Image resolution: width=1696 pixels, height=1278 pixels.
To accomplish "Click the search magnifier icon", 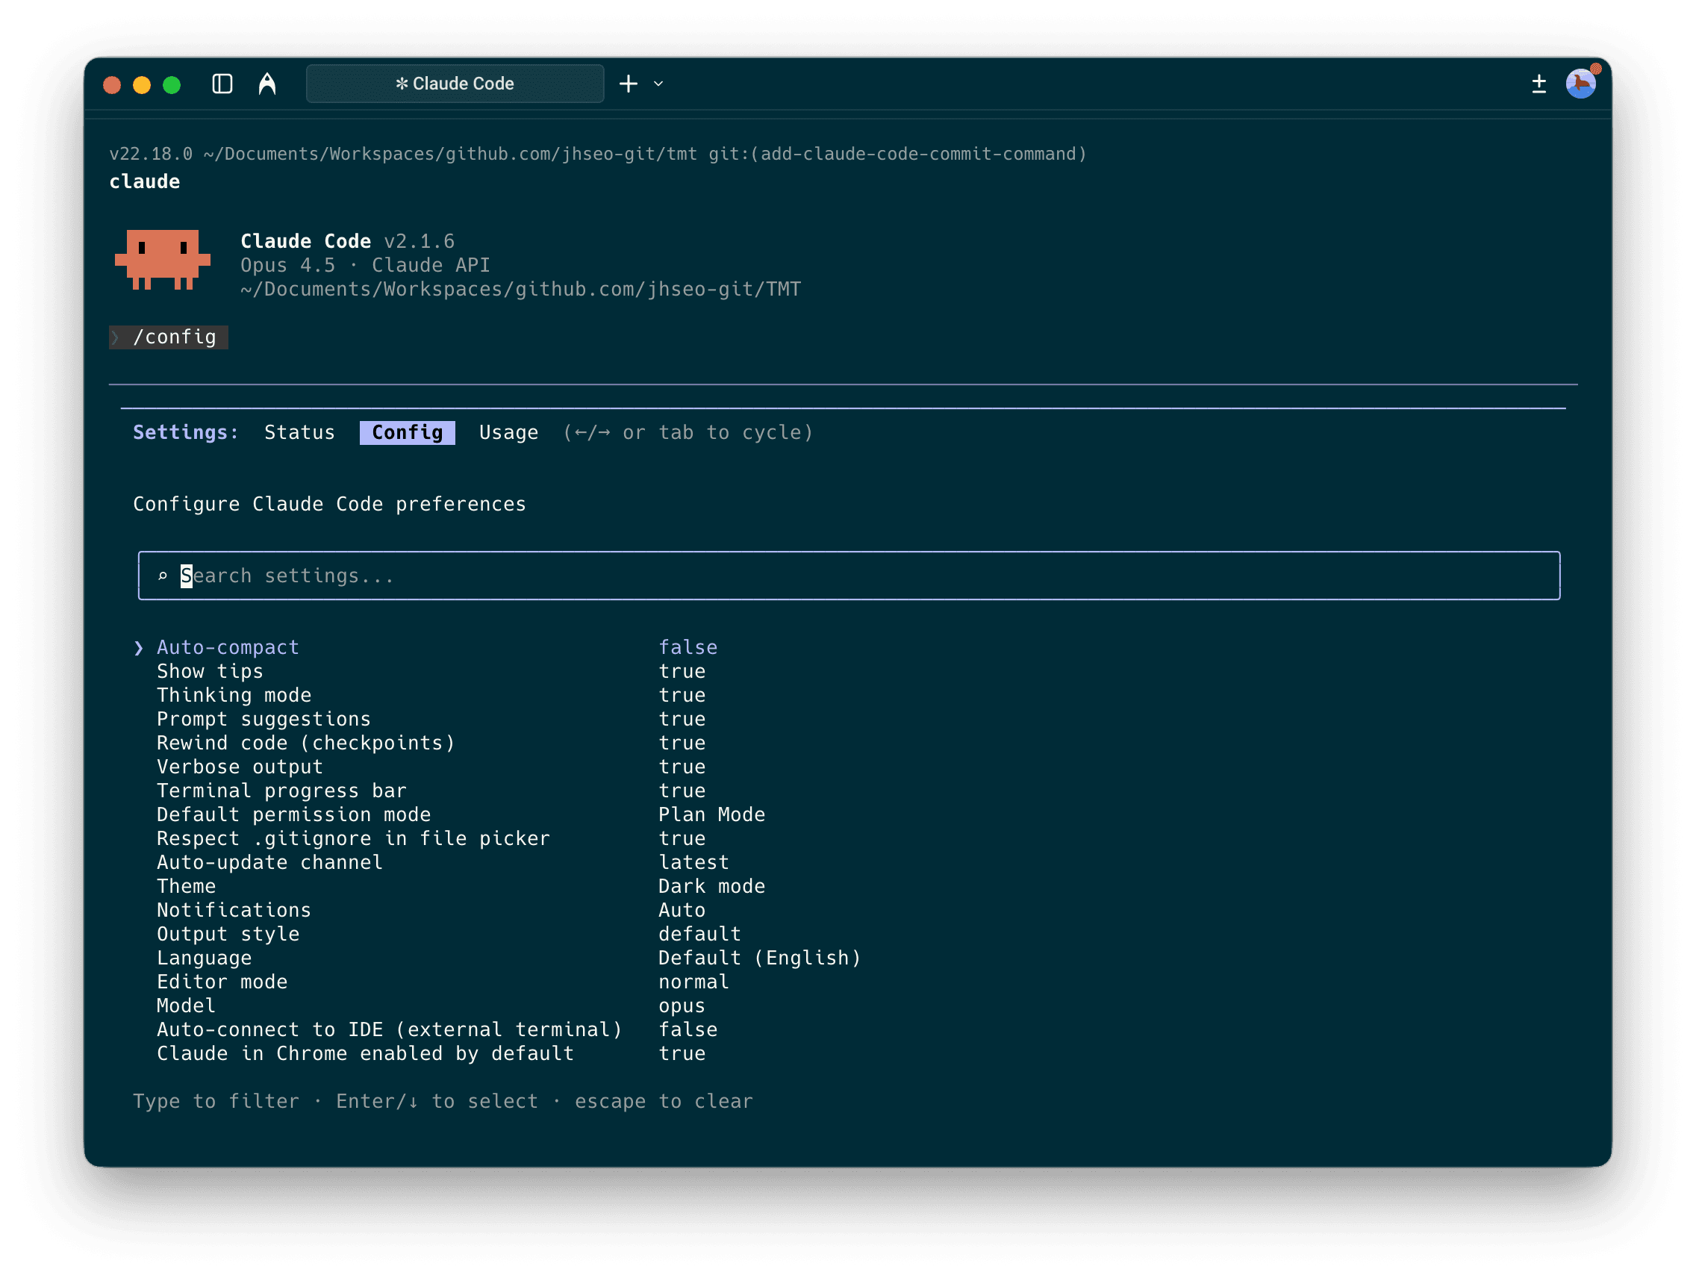I will click(x=163, y=576).
